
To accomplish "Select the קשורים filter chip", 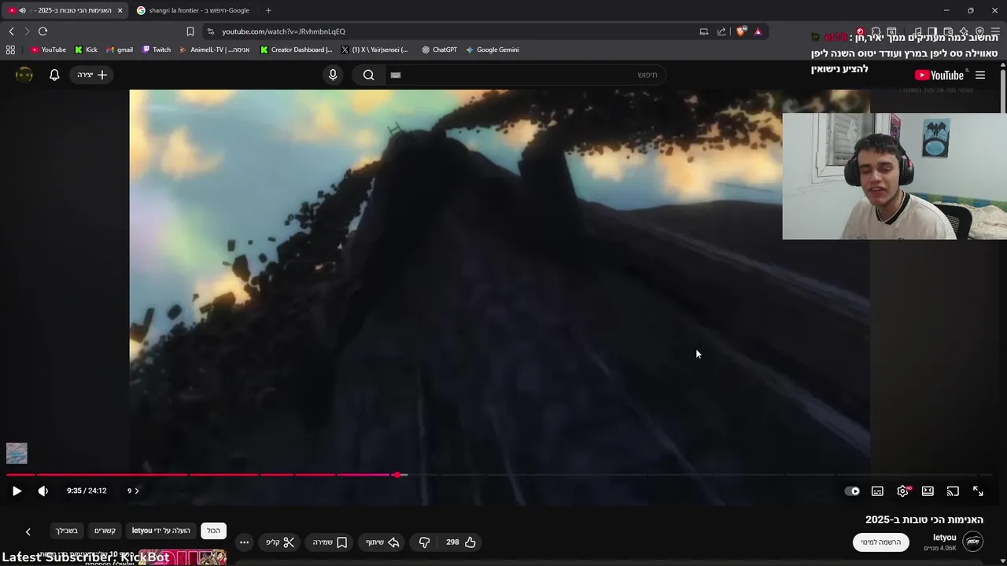I will coord(105,531).
